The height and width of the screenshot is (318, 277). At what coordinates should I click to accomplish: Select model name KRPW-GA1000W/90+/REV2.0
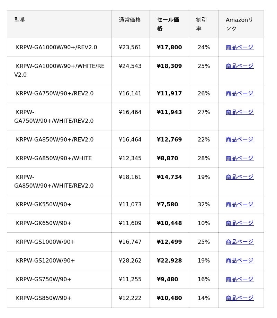56,47
